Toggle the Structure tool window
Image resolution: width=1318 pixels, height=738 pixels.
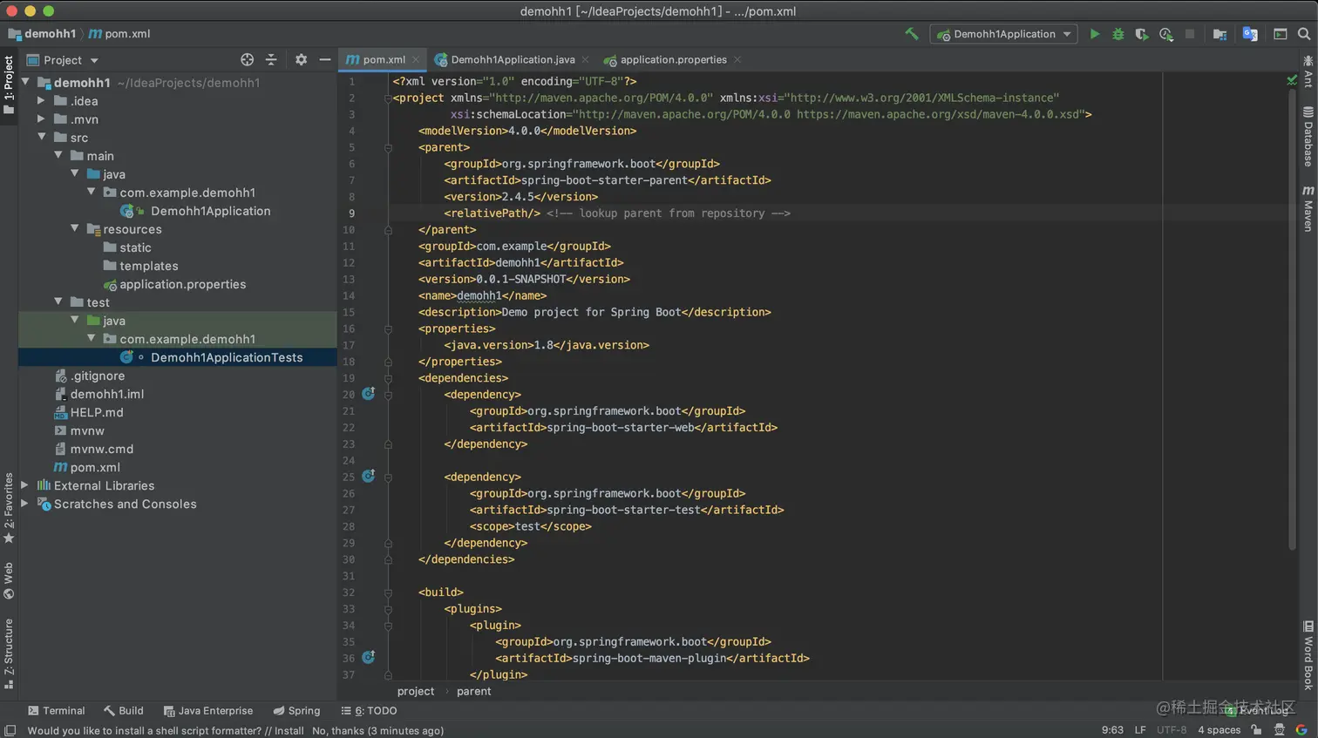tap(9, 653)
